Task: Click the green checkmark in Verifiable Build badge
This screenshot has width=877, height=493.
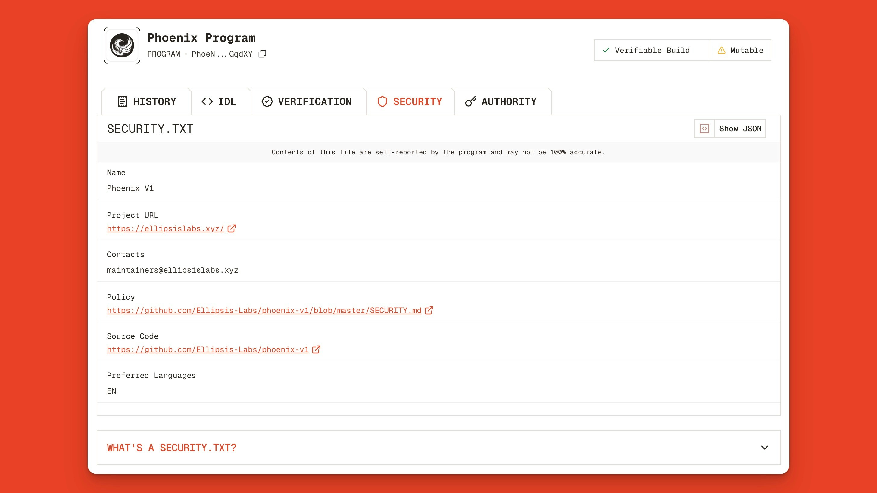Action: (605, 50)
